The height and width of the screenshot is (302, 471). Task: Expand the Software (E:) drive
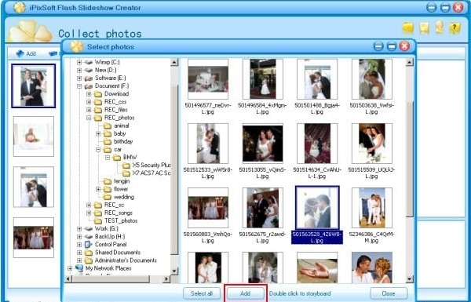(x=79, y=78)
